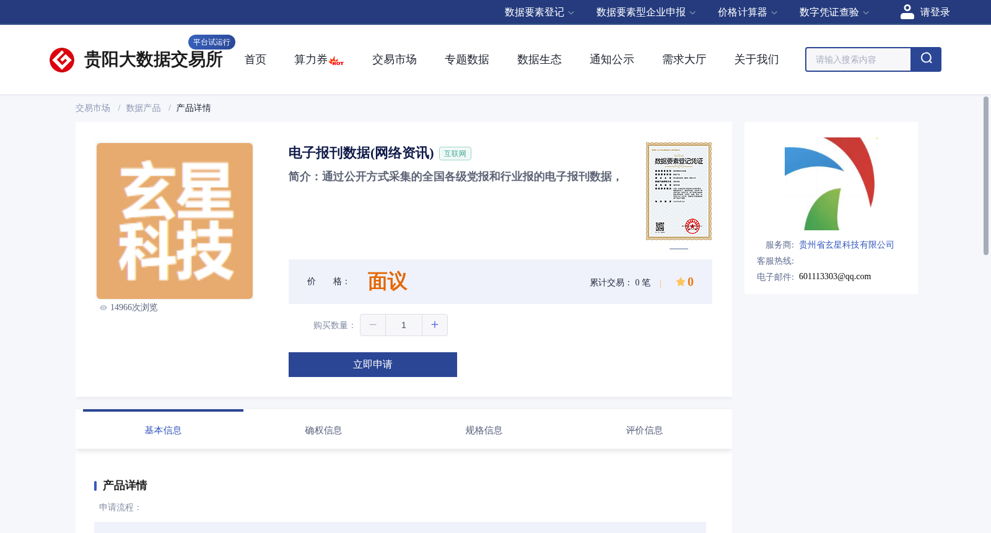Decrease purchase quantity with minus button

pos(373,325)
